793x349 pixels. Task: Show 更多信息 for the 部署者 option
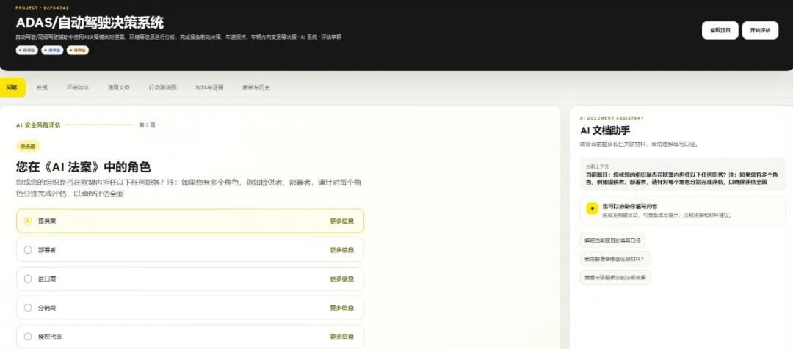[x=342, y=249]
